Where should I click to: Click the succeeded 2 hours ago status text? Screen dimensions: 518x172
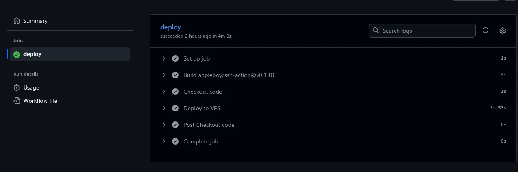(x=196, y=36)
